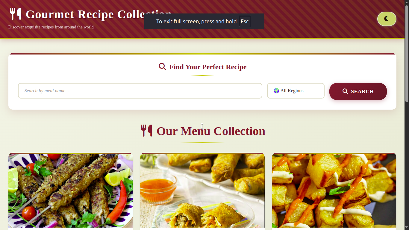The image size is (409, 230).
Task: Click the exit full screen notification banner
Action: pyautogui.click(x=204, y=22)
